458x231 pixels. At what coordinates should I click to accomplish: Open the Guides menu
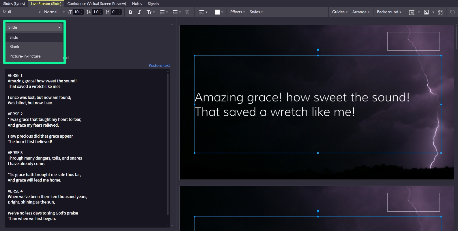click(x=340, y=12)
